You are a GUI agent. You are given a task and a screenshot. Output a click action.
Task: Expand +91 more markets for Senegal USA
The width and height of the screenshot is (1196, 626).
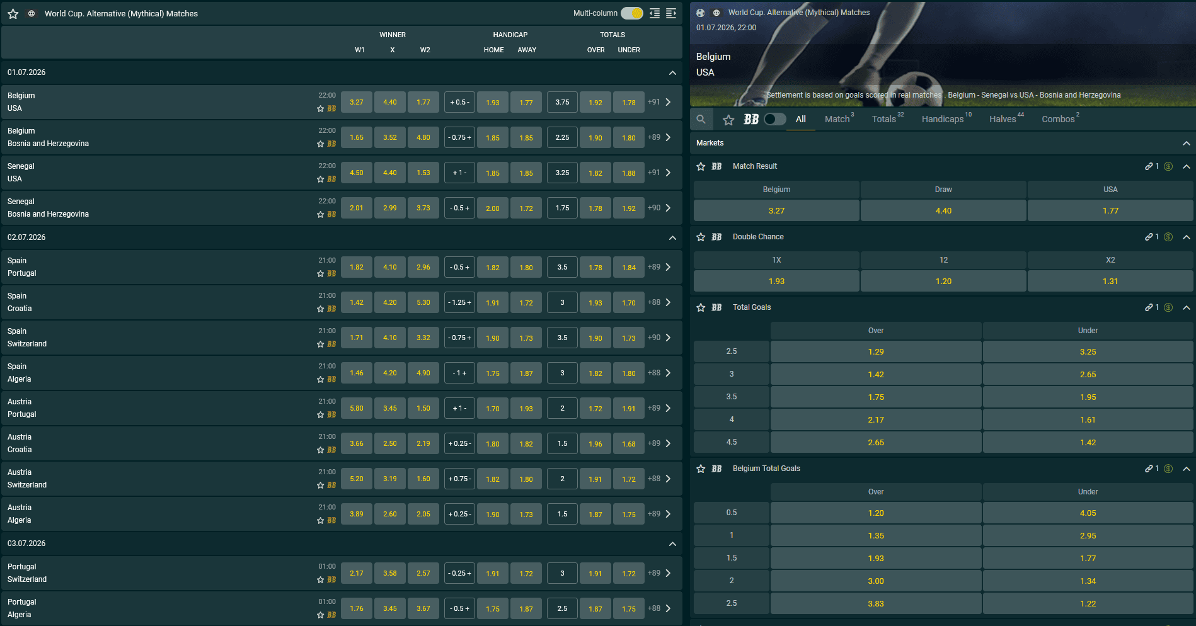(654, 173)
